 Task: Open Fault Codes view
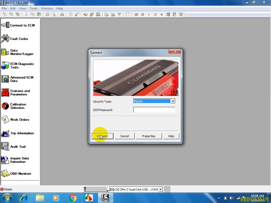click(x=15, y=39)
